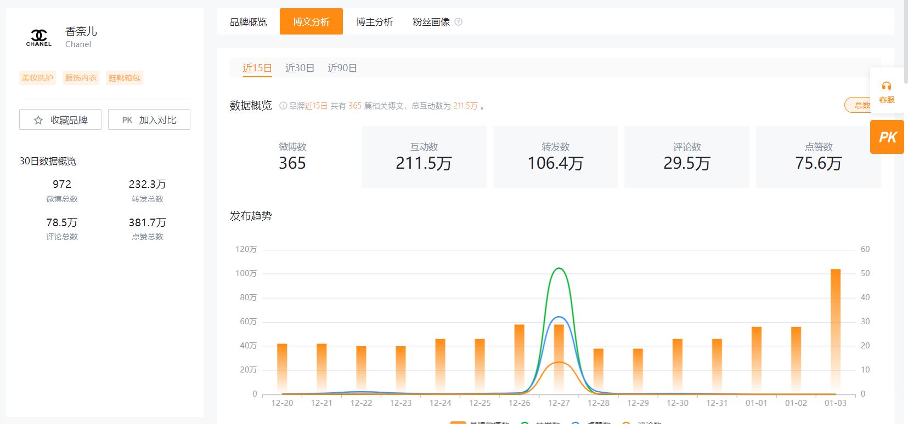The image size is (908, 424).
Task: Click the orange bar for 01-01
Action: pyautogui.click(x=757, y=360)
